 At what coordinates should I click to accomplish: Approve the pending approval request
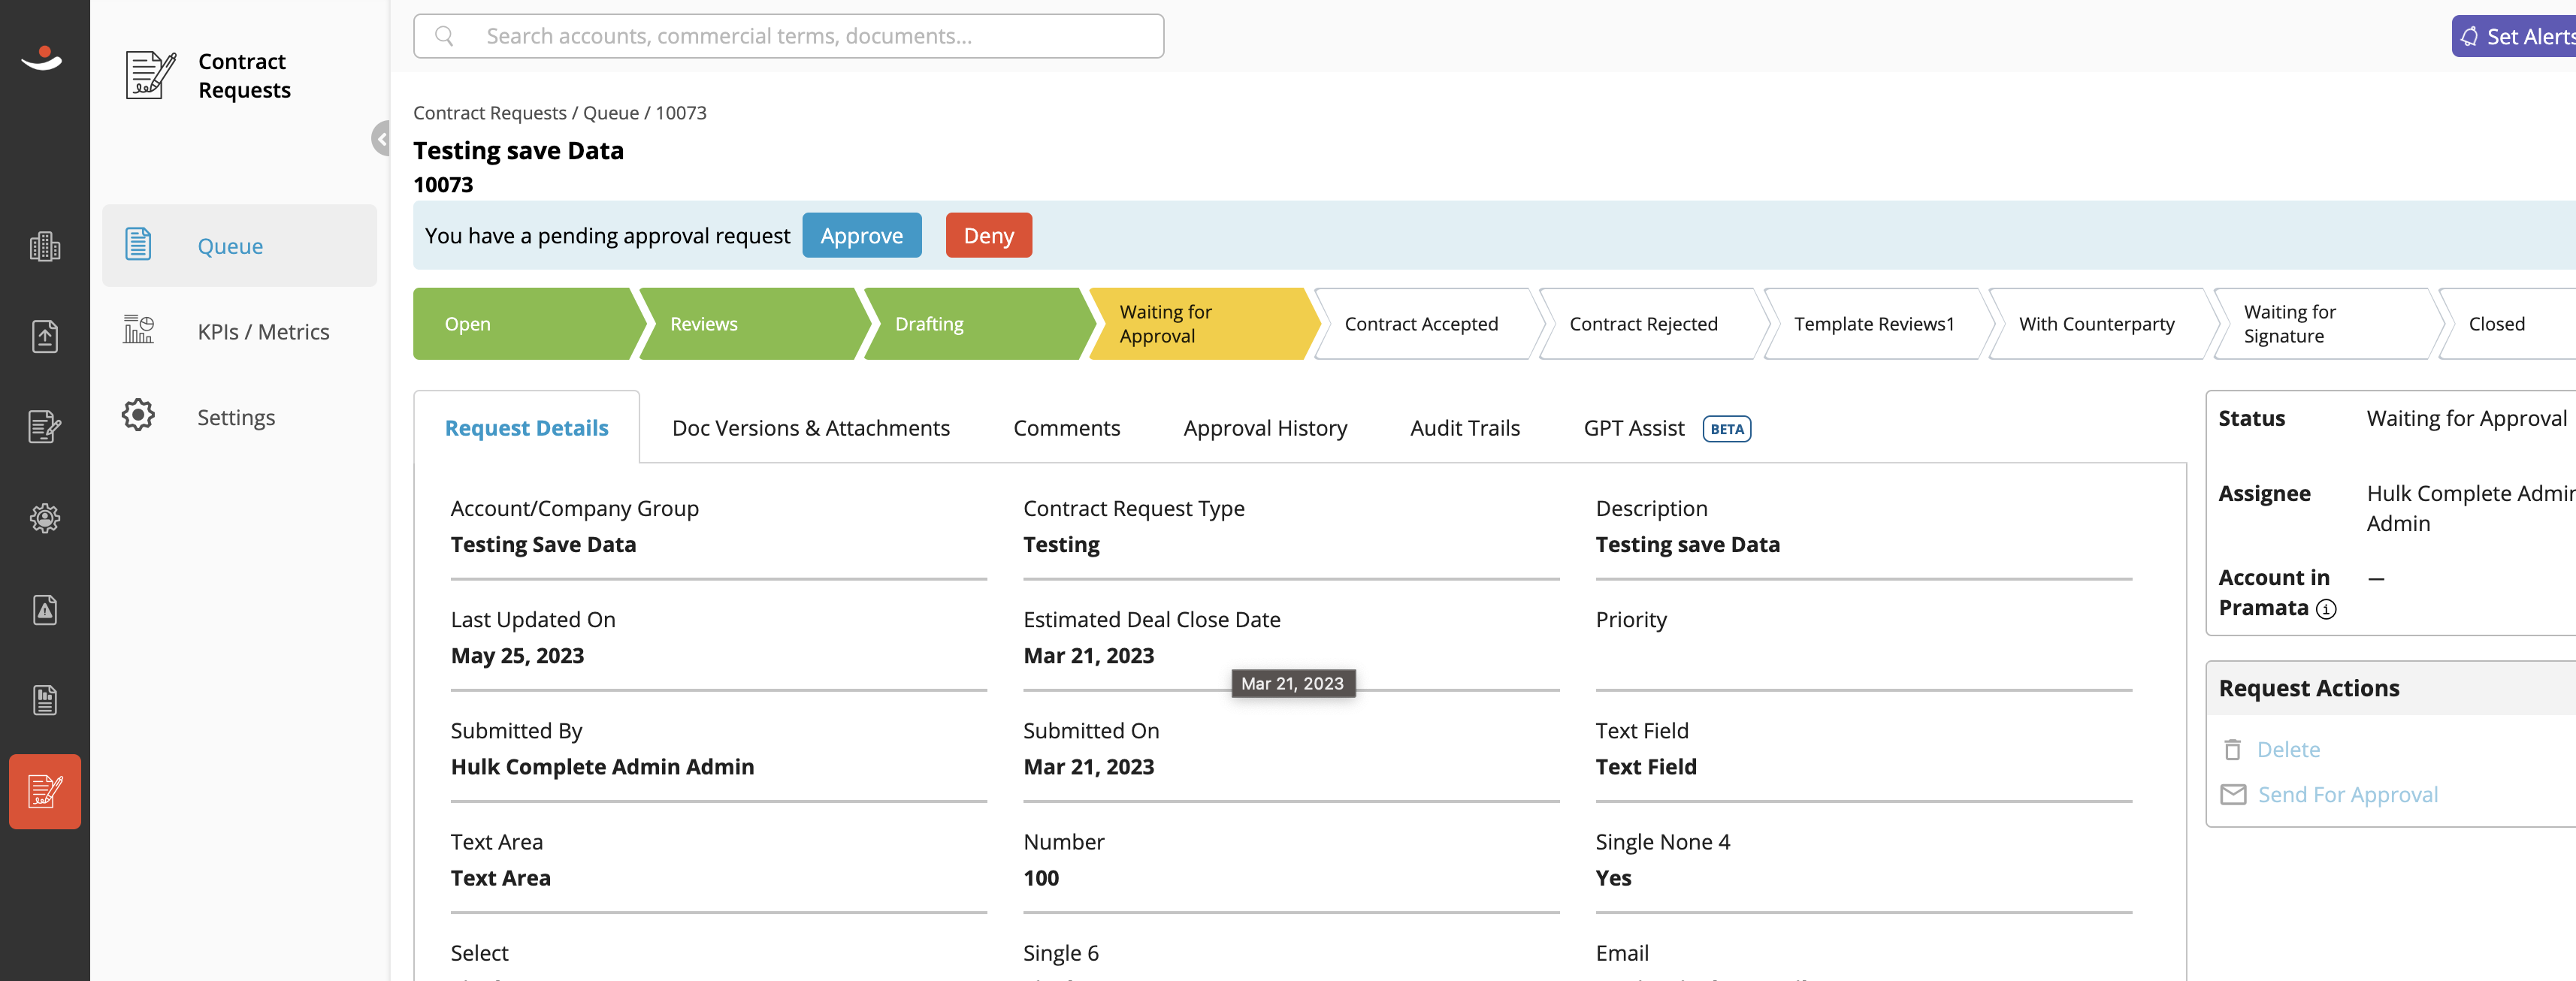click(x=861, y=236)
